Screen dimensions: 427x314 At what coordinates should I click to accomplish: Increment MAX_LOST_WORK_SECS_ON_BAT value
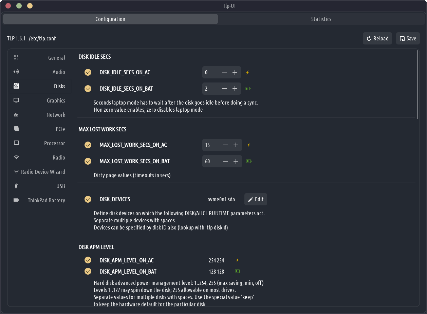tap(236, 161)
